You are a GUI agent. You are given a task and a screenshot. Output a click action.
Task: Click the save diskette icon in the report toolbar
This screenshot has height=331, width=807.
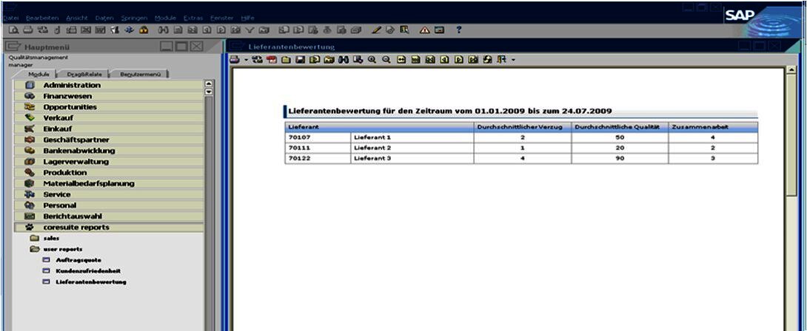pyautogui.click(x=300, y=60)
